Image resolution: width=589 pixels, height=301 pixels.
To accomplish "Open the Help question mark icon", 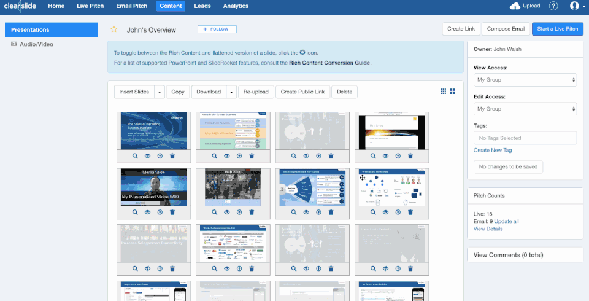I will tap(553, 6).
